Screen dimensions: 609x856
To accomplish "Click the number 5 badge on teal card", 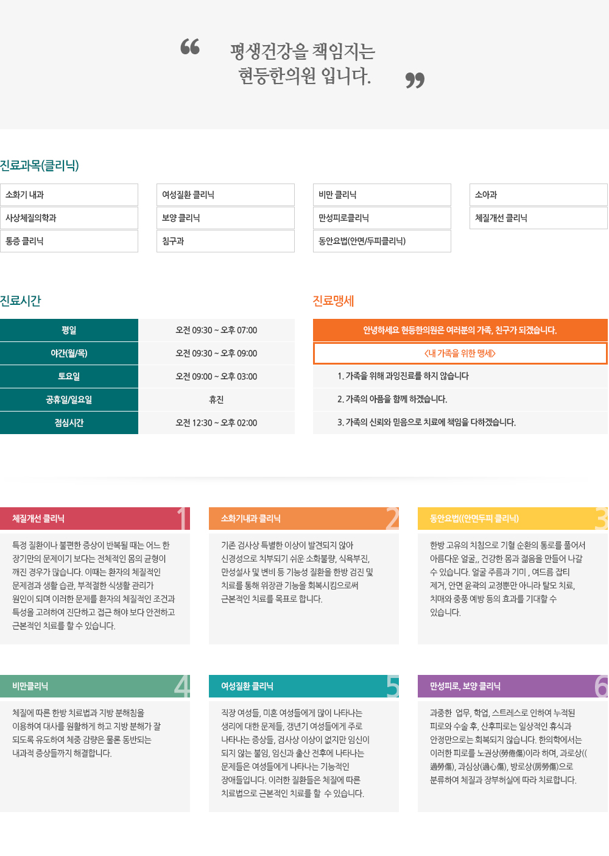I will point(392,686).
